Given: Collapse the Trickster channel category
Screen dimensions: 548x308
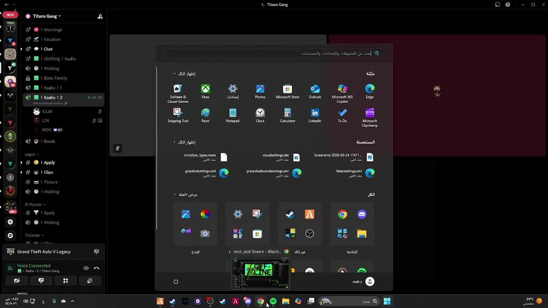Looking at the screenshot, I should [35, 235].
